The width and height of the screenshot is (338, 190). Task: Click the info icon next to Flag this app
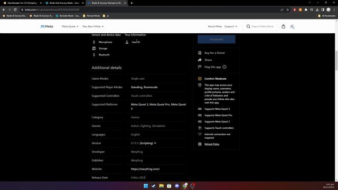224,67
